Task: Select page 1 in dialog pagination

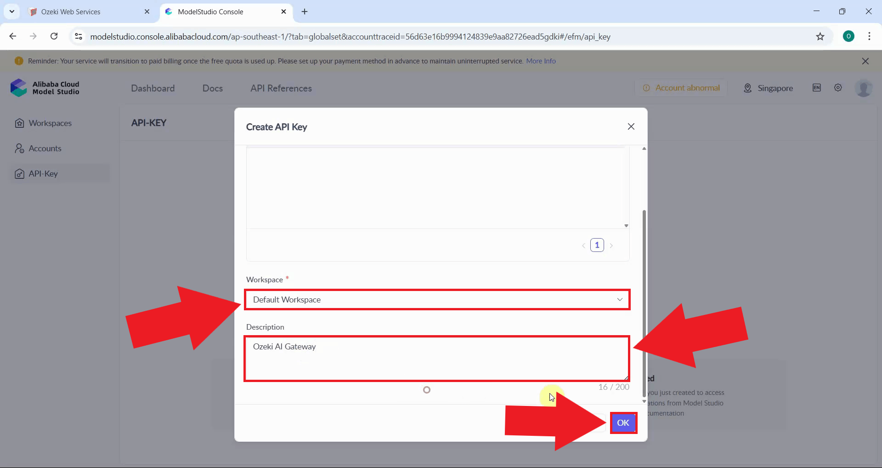Action: (x=597, y=245)
